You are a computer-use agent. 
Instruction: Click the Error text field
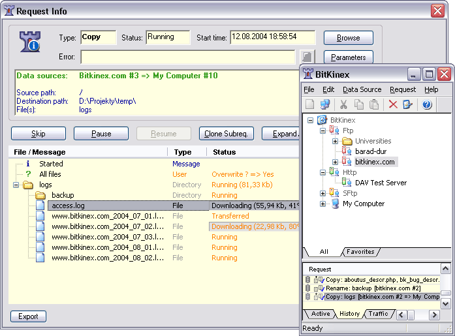[188, 57]
